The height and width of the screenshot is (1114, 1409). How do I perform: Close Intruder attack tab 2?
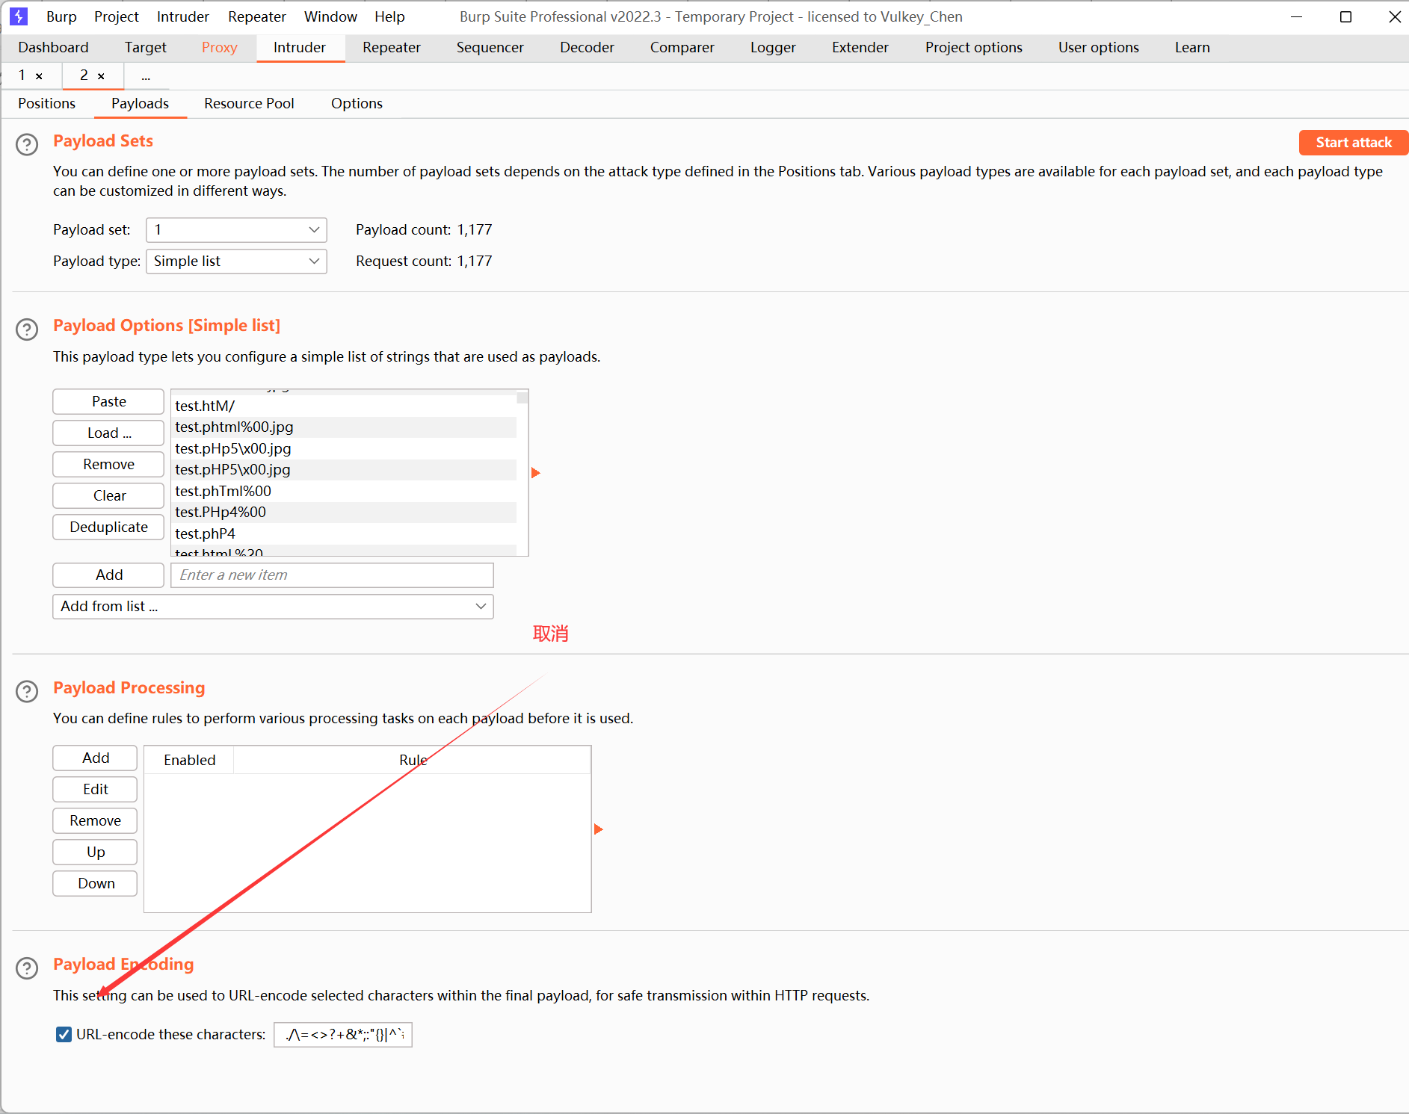click(101, 76)
